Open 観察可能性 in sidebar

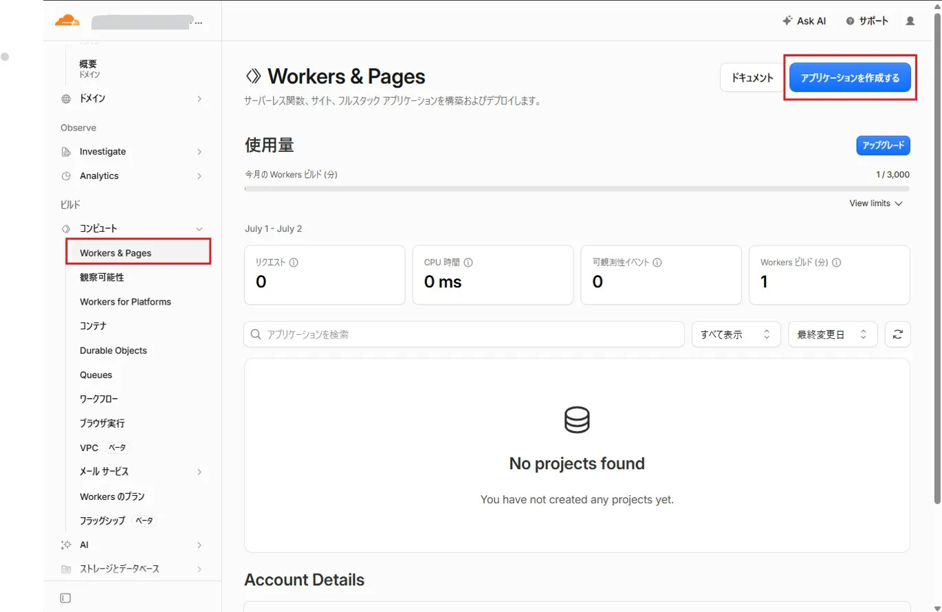tap(102, 277)
